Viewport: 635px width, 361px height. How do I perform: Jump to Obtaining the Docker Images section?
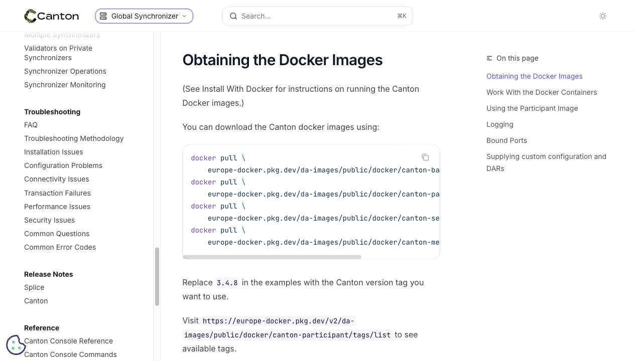tap(535, 76)
